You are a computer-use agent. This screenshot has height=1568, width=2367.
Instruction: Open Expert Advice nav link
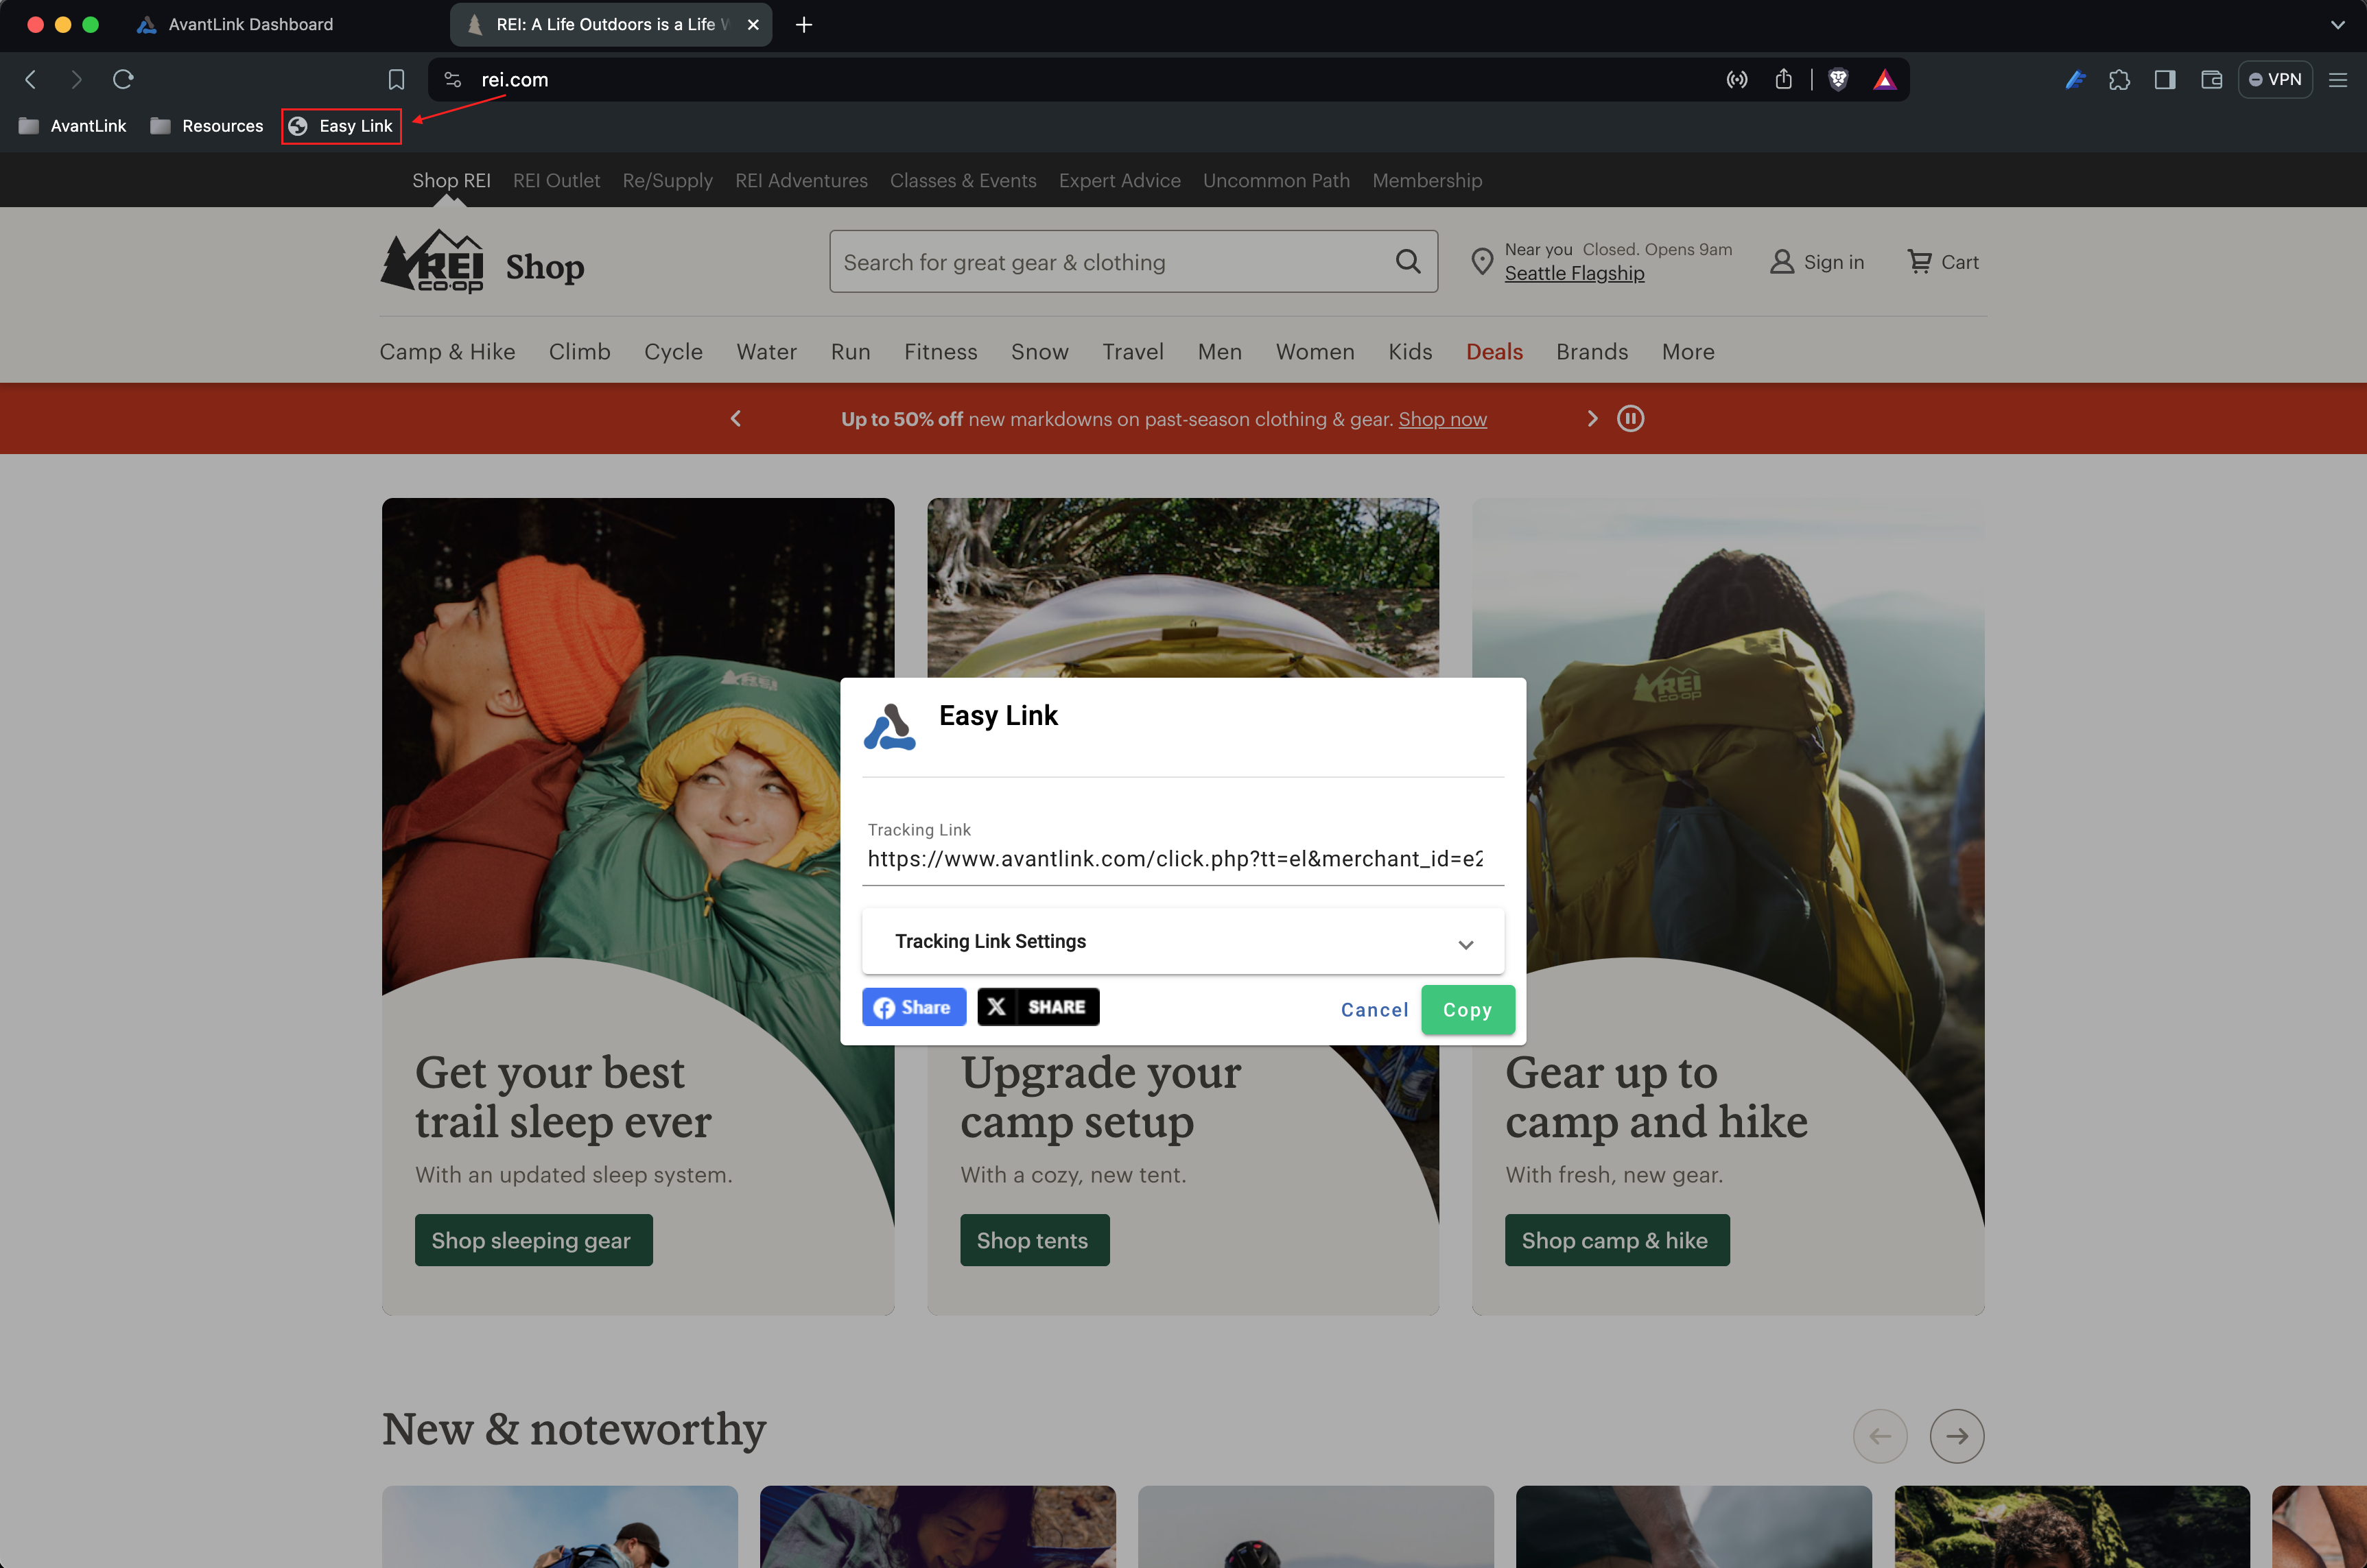pos(1119,181)
